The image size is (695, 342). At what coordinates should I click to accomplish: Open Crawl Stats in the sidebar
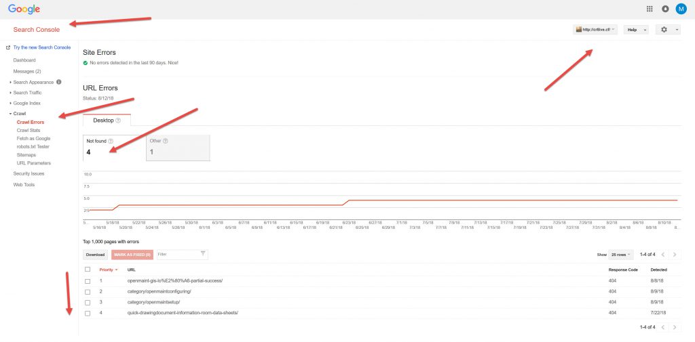click(x=29, y=130)
